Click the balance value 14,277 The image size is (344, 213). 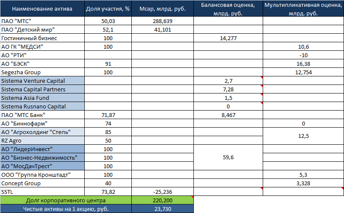click(228, 38)
